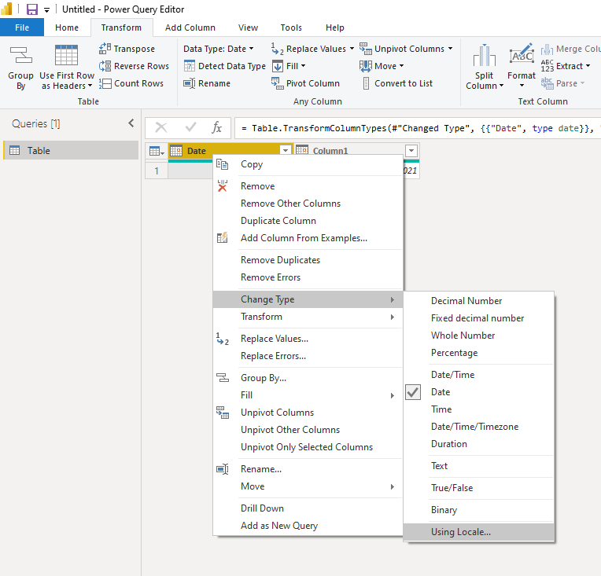
Task: Click the Count Rows icon
Action: click(105, 83)
